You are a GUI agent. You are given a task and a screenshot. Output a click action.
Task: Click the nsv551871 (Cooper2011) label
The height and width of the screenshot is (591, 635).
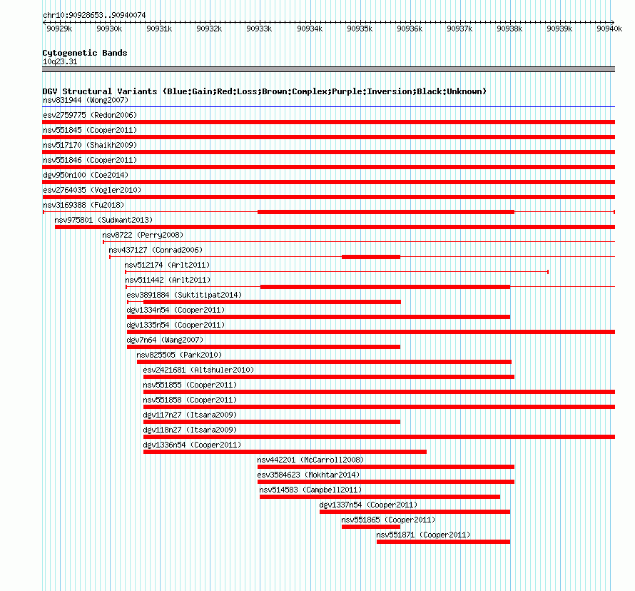coord(423,535)
